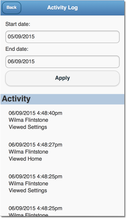This screenshot has height=219, width=127.
Task: Click the End date label
Action: click(x=17, y=49)
